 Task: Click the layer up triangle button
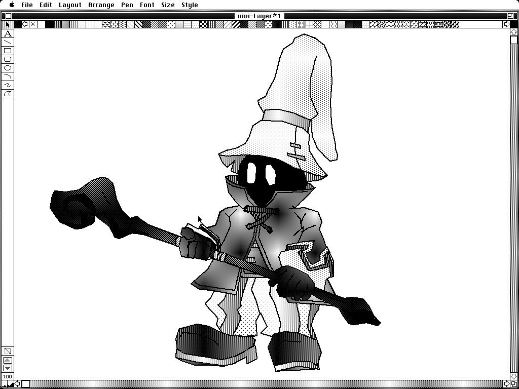point(8,360)
